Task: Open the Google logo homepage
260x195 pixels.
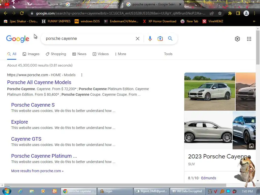Action: 18,39
